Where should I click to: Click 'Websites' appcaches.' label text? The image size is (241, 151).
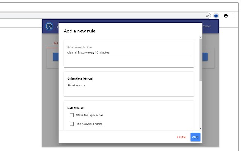pyautogui.click(x=90, y=115)
